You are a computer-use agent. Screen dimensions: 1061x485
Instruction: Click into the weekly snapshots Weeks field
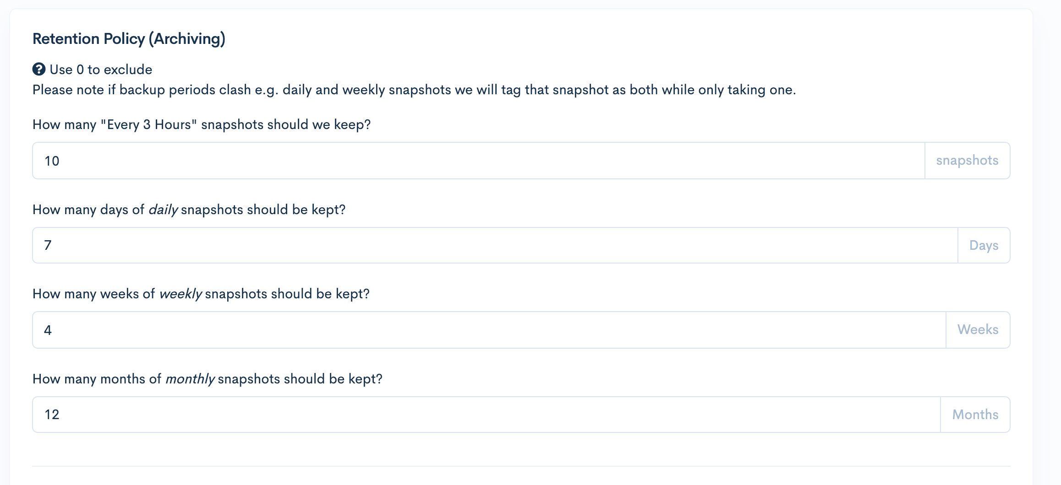[x=489, y=330]
